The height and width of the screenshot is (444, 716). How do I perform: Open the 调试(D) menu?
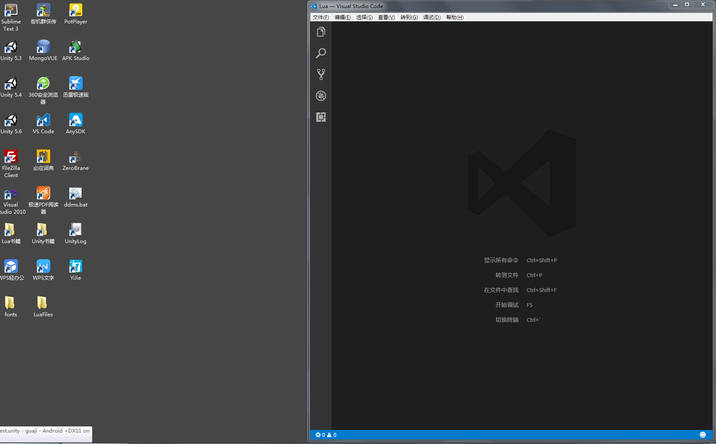[432, 17]
